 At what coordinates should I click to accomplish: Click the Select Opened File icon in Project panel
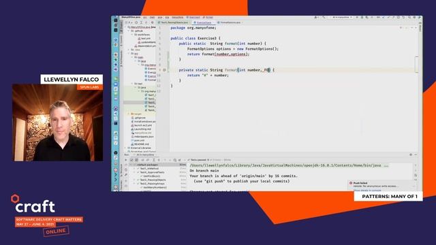pos(136,22)
